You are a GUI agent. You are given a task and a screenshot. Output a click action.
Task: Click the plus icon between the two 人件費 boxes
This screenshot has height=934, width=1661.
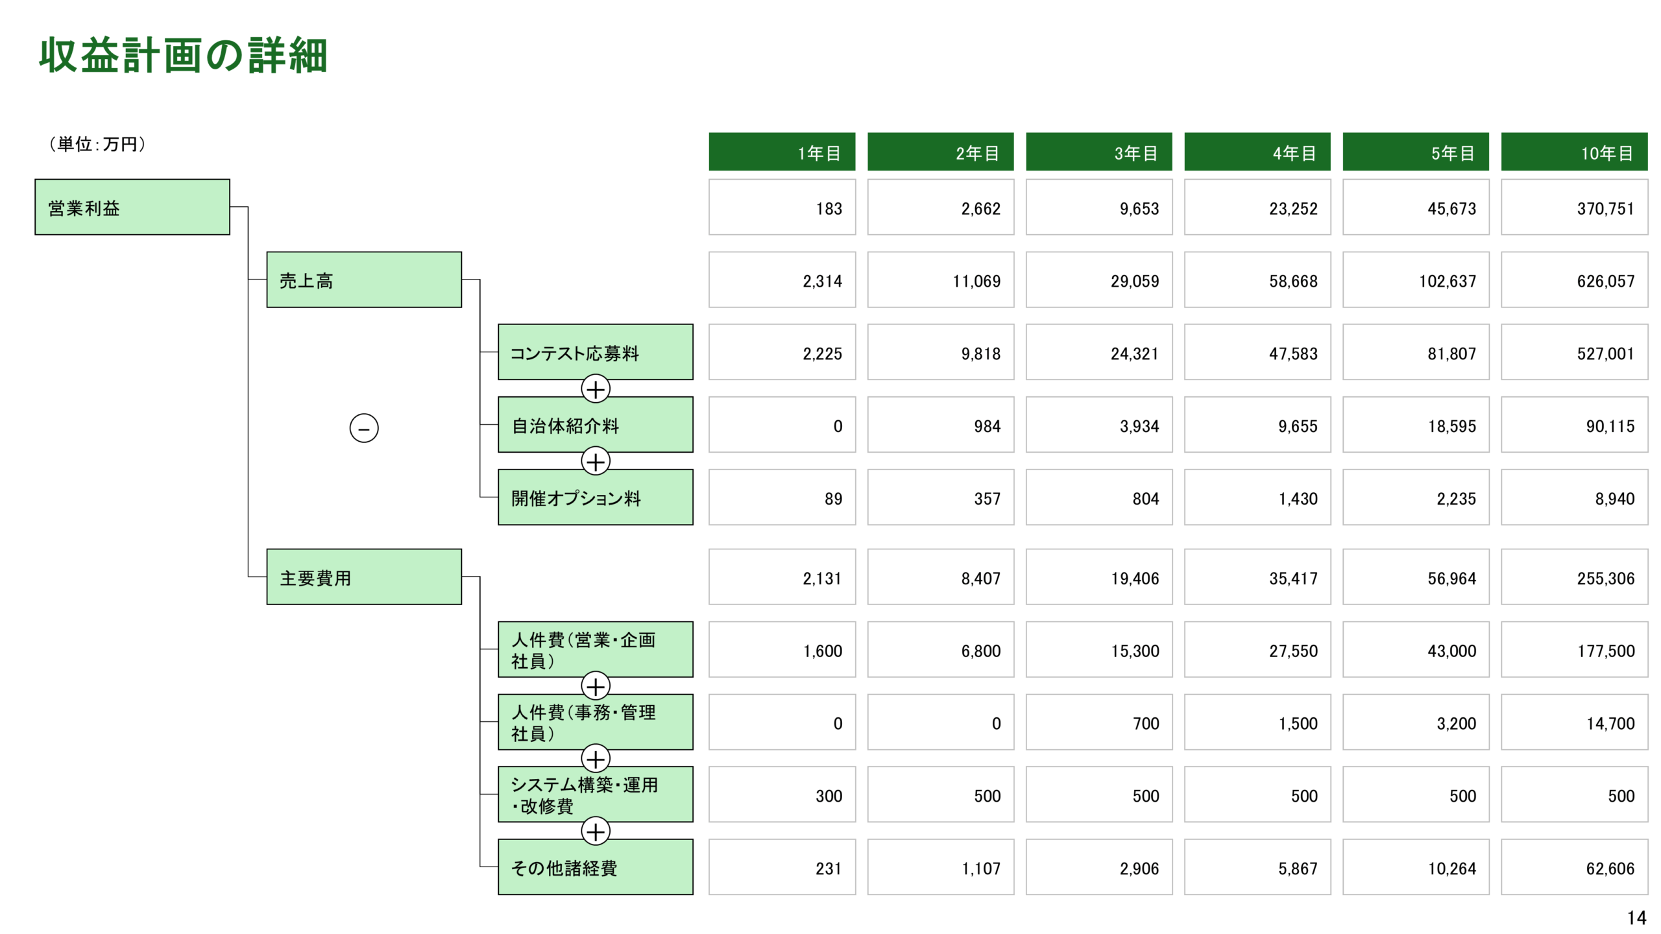tap(595, 686)
